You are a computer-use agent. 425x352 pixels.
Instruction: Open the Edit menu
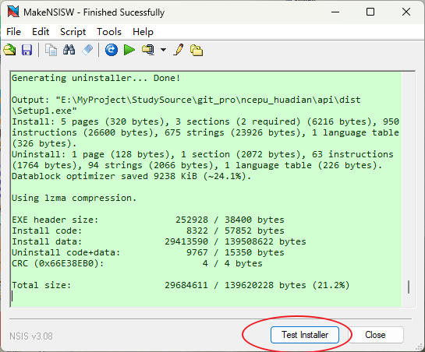tap(41, 32)
